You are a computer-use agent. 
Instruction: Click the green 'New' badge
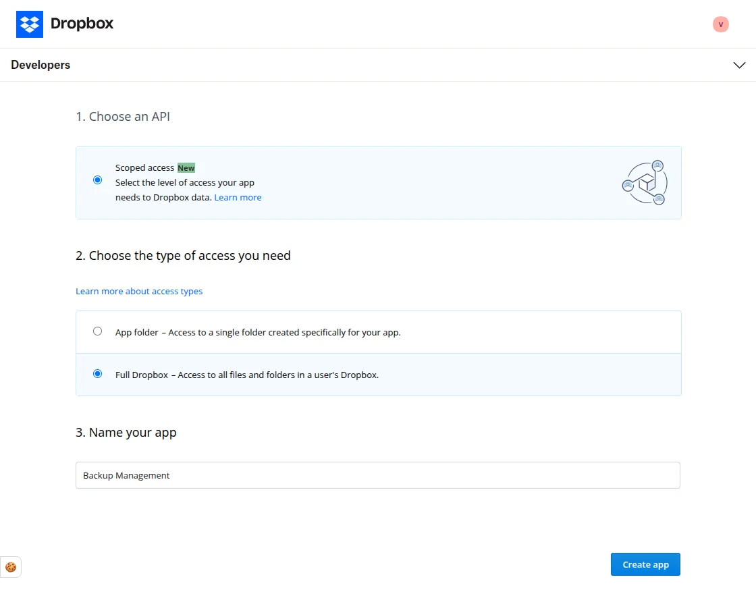(x=186, y=168)
